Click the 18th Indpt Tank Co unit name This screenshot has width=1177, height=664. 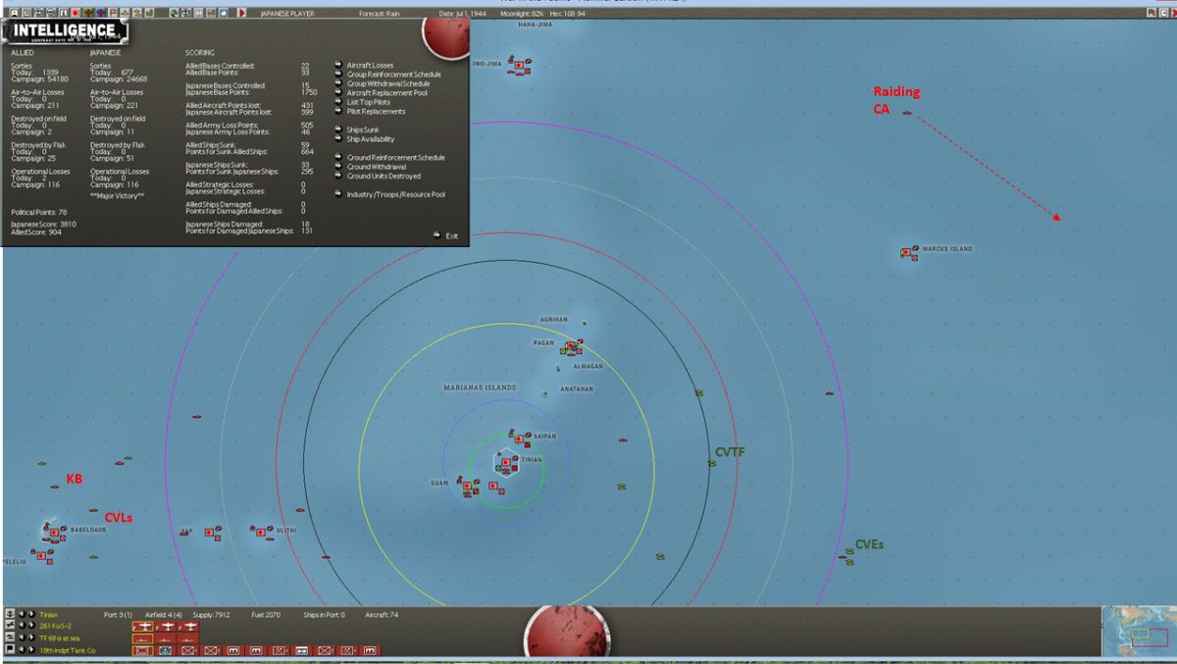coord(67,649)
